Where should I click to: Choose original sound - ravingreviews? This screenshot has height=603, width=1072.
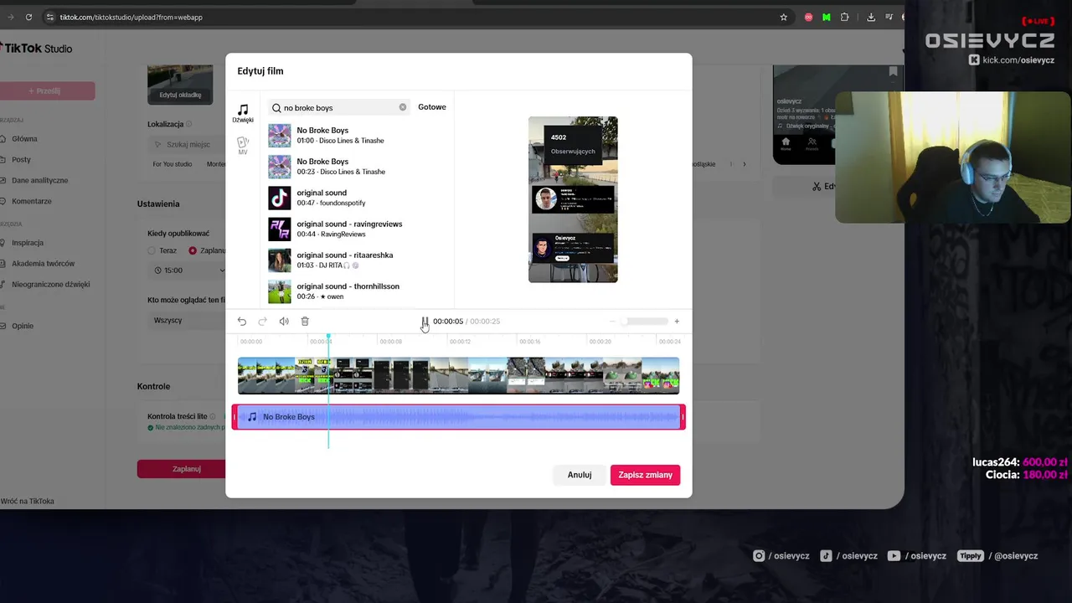click(x=360, y=229)
